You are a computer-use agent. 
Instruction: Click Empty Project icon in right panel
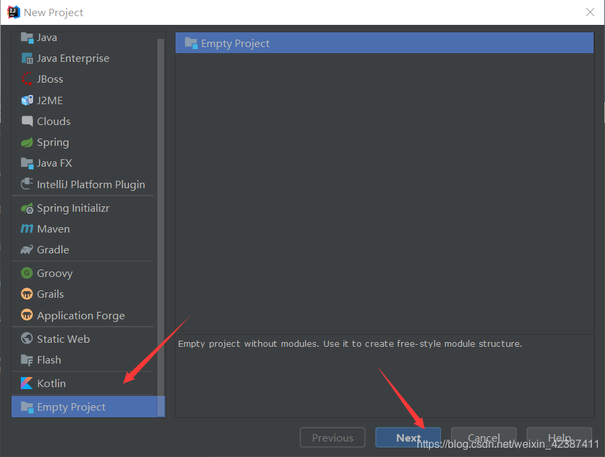tap(191, 43)
